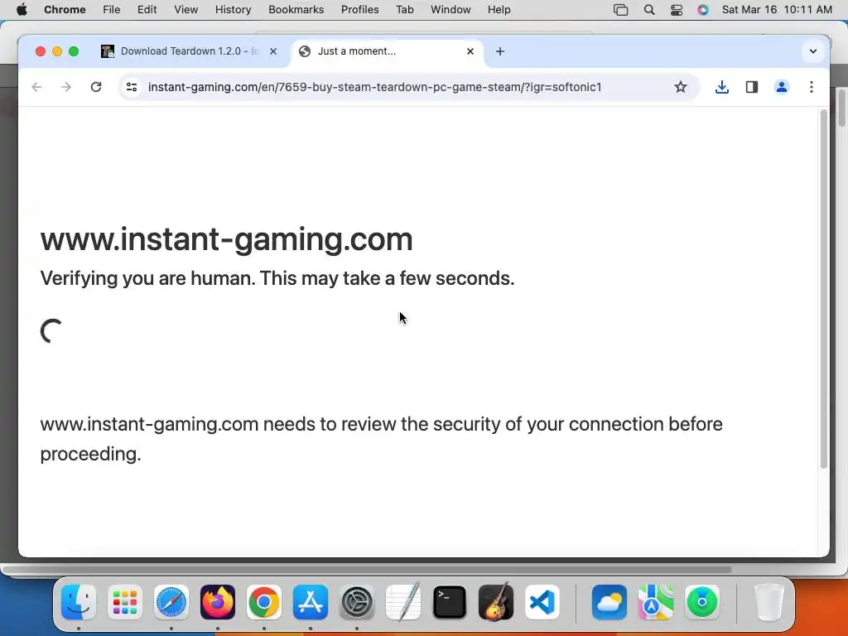Maximize the Chrome window (green button)
848x636 pixels.
click(74, 51)
